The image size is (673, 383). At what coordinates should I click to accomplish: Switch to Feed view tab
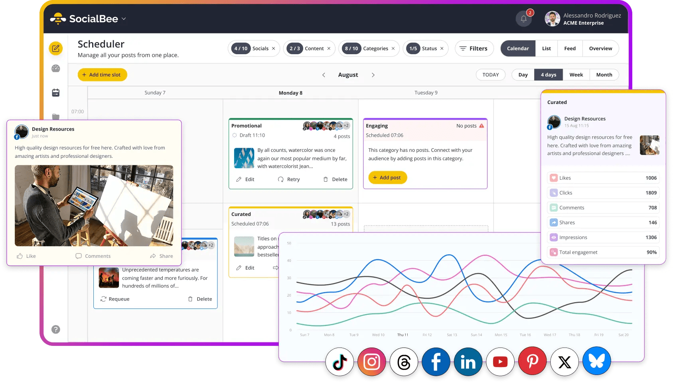pos(570,49)
